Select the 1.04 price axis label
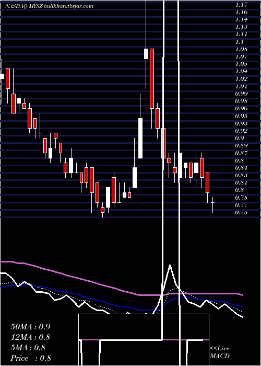This screenshot has height=366, width=261. click(x=241, y=72)
